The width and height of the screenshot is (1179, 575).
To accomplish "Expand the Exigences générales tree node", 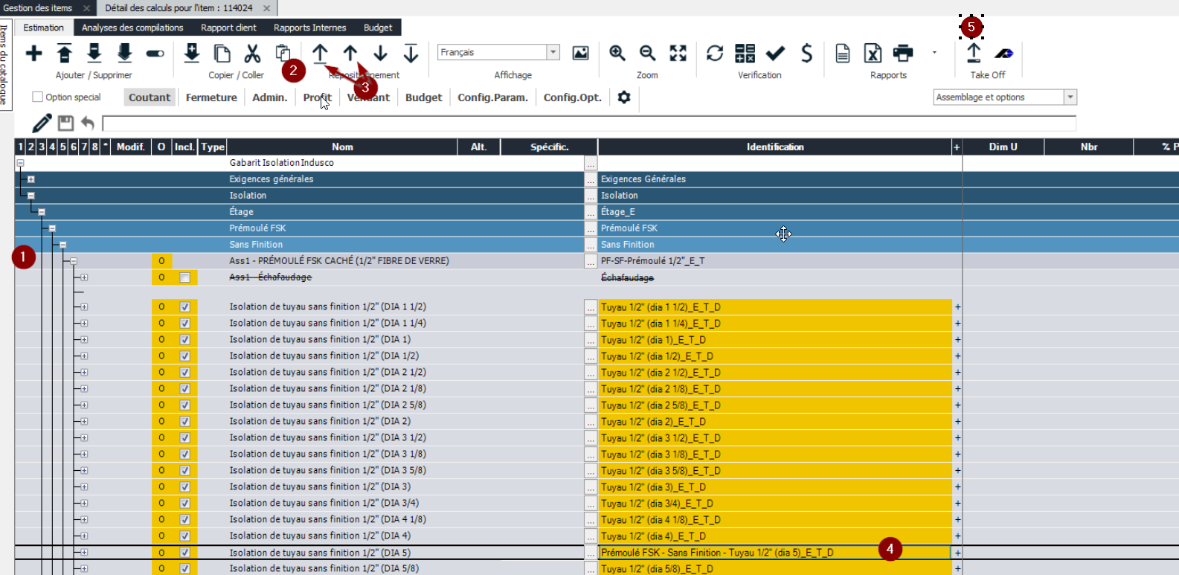I will 31,179.
